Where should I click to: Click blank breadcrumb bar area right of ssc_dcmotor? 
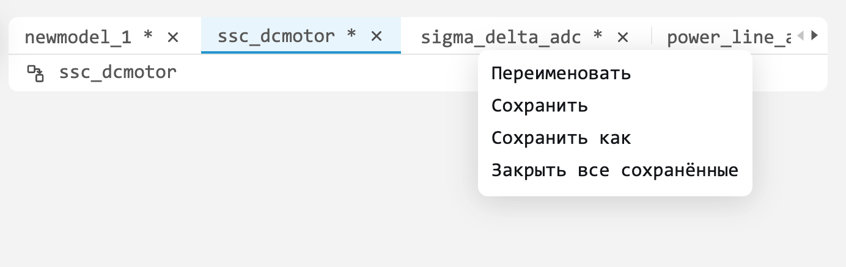coord(324,73)
